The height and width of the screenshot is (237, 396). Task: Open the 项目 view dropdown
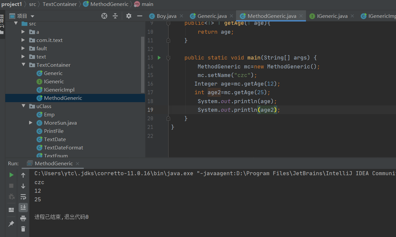pyautogui.click(x=32, y=16)
